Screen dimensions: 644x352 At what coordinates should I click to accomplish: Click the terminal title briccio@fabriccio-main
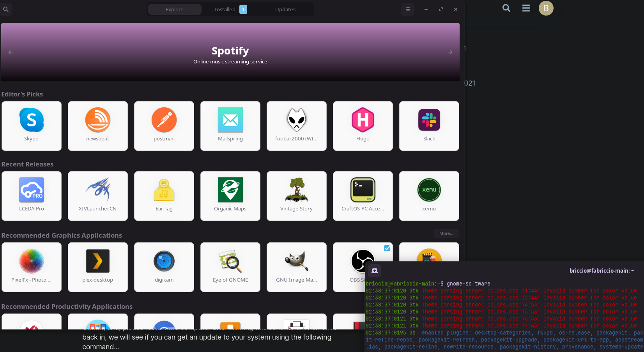click(602, 271)
